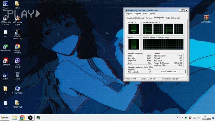Click the Disponível memory row
The width and height of the screenshot is (215, 121).
coord(139,61)
